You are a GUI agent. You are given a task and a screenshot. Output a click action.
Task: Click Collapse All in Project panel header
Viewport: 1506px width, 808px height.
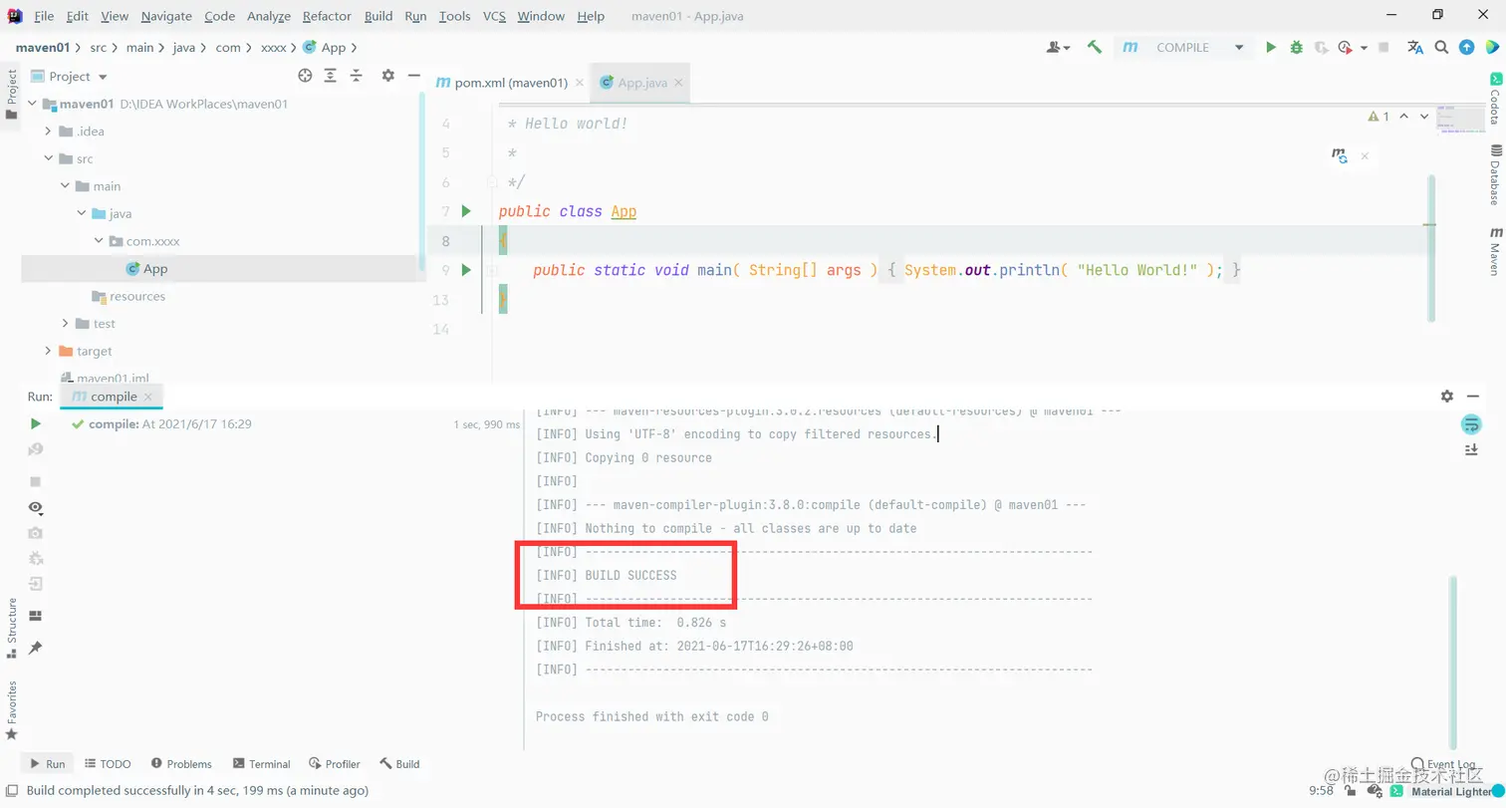pyautogui.click(x=356, y=76)
